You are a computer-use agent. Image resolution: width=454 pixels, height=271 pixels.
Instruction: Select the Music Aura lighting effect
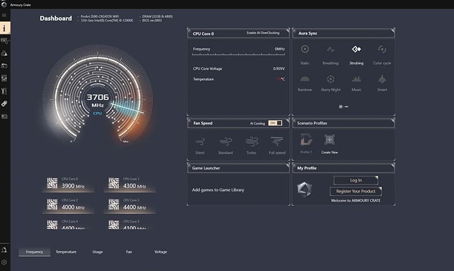coord(356,84)
